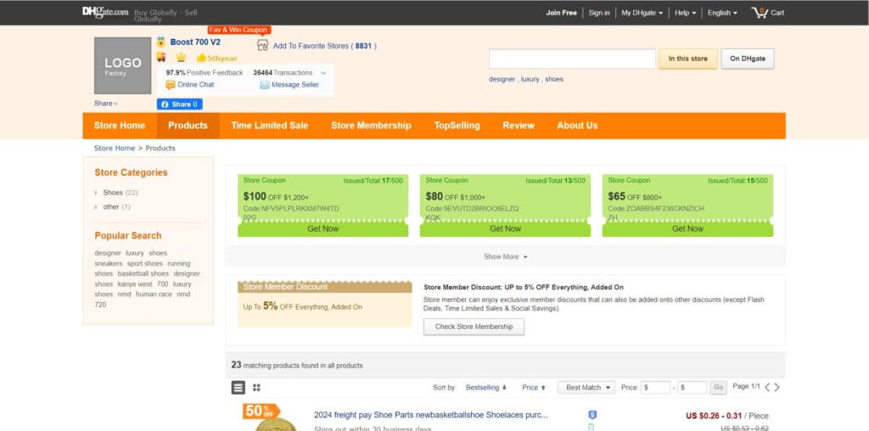This screenshot has height=431, width=869.
Task: Expand the Share dropdown under logo
Action: pyautogui.click(x=106, y=103)
